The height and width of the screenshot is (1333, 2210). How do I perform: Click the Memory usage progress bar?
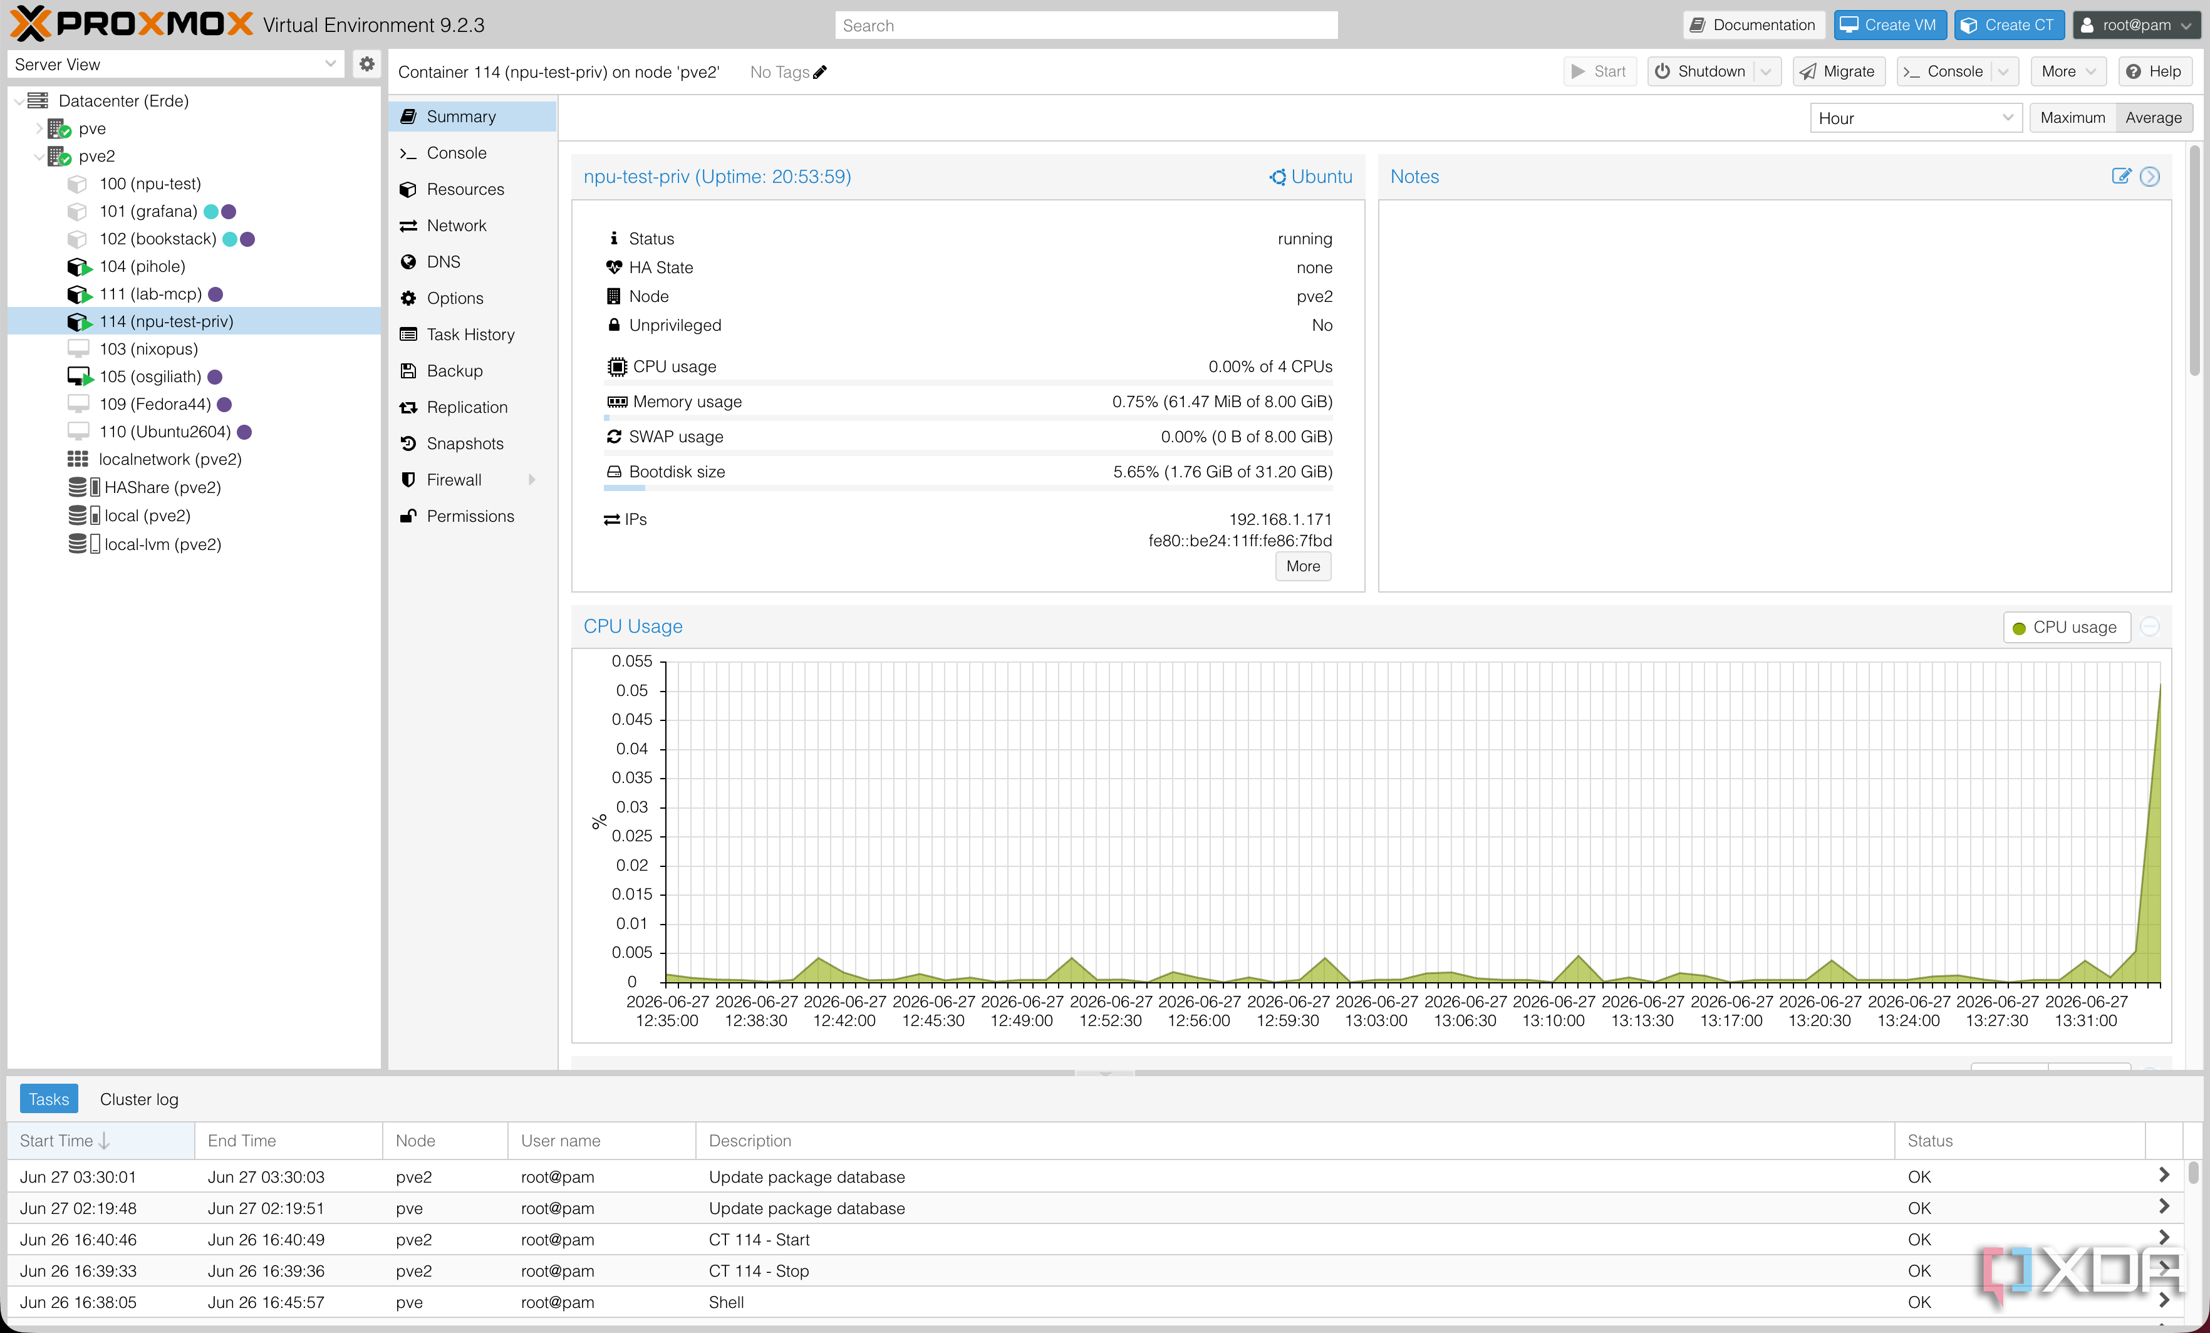pos(968,418)
